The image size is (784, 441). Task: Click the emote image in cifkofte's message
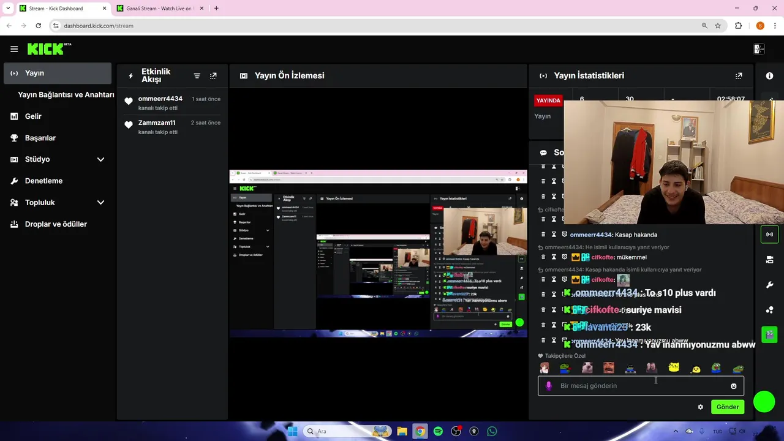(623, 280)
